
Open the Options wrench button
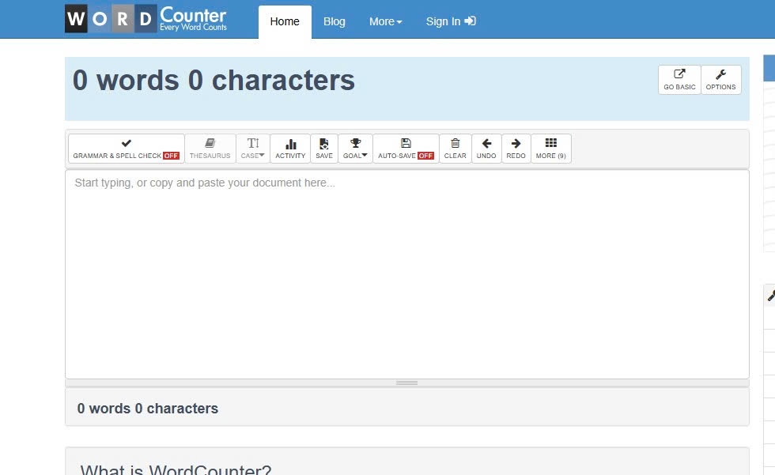point(720,80)
